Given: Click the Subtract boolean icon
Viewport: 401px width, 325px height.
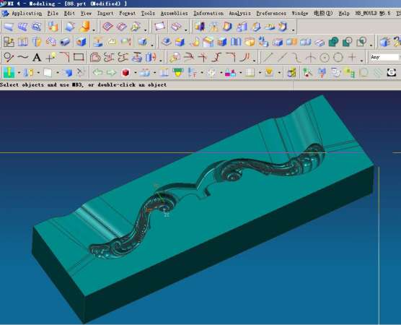Looking at the screenshot, I should coord(348,42).
